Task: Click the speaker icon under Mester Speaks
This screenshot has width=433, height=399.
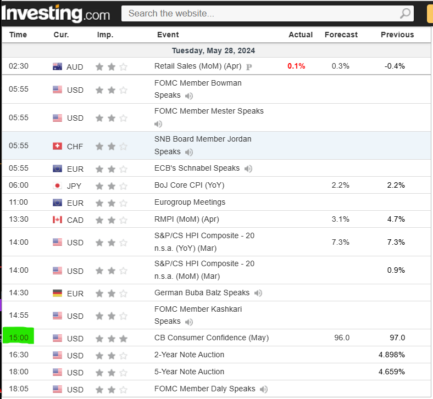Action: [x=158, y=124]
